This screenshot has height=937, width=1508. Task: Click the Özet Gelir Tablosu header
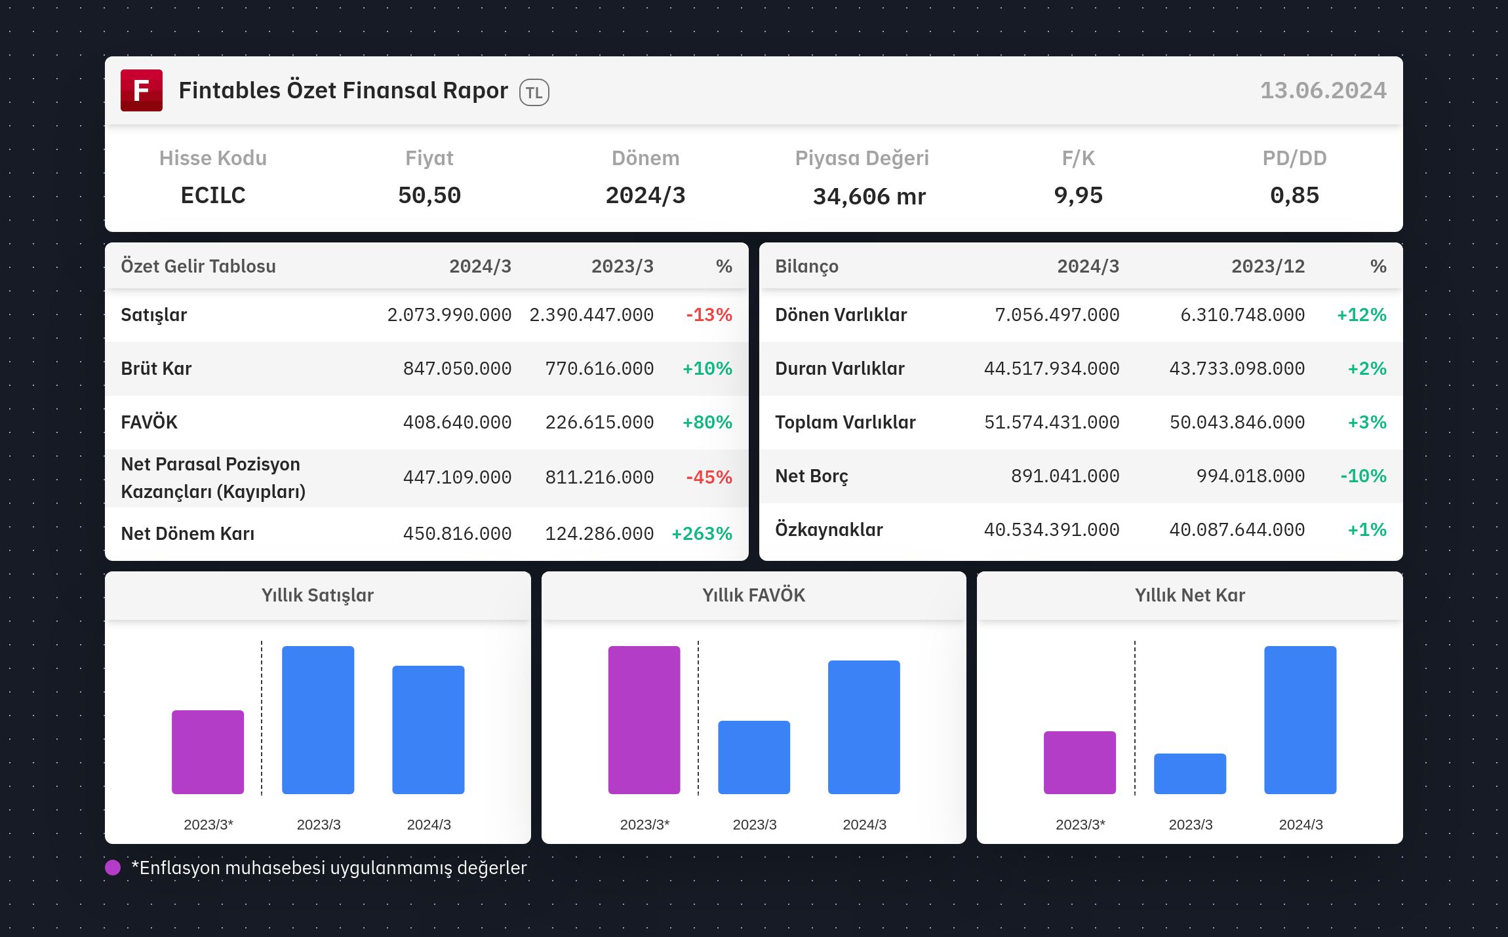tap(199, 266)
